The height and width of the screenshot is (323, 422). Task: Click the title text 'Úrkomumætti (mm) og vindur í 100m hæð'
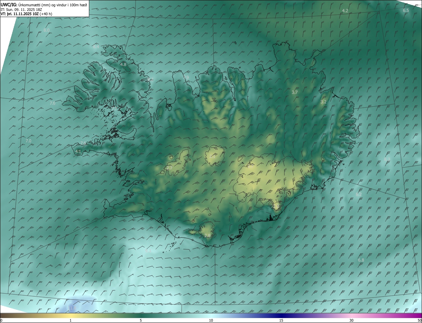(52, 5)
